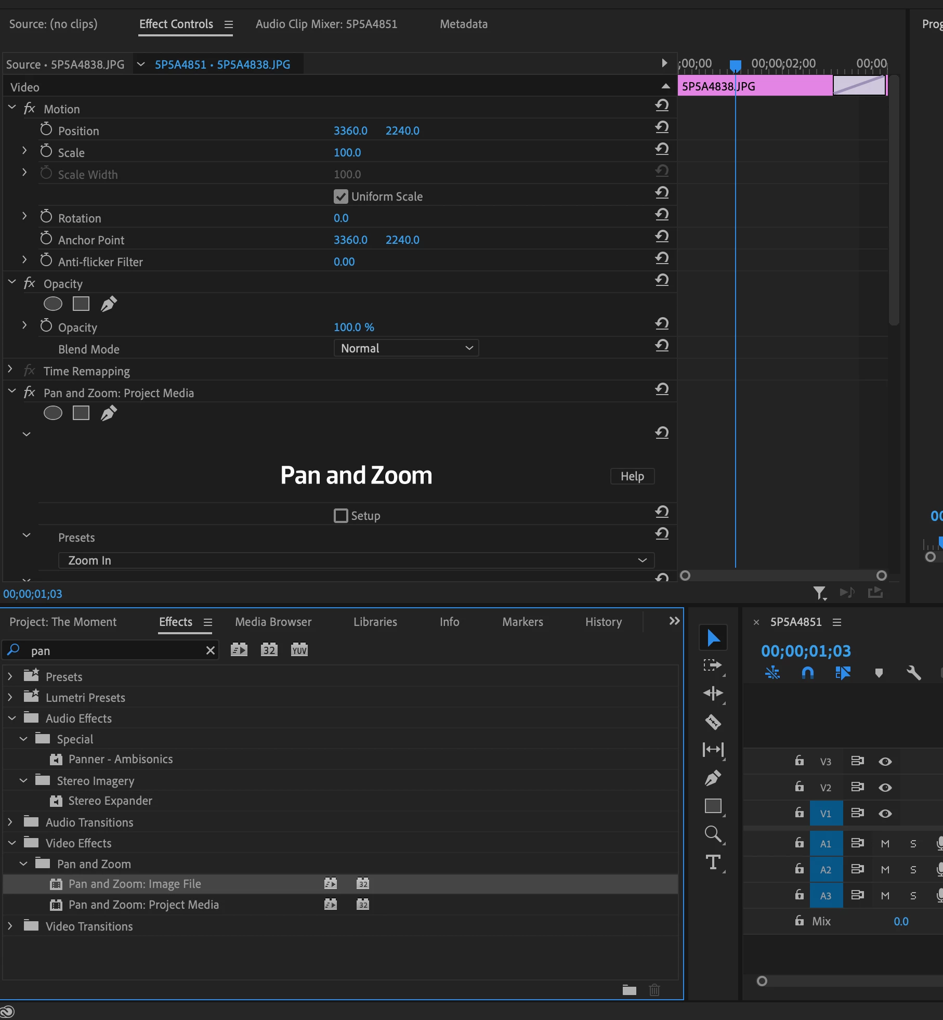
Task: Clear the effects search field
Action: pyautogui.click(x=211, y=650)
